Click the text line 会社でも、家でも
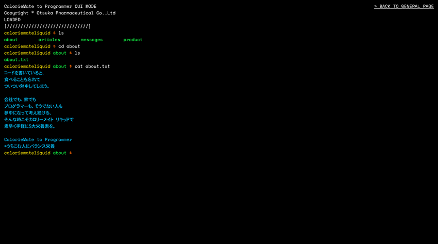438x244 pixels. click(20, 100)
